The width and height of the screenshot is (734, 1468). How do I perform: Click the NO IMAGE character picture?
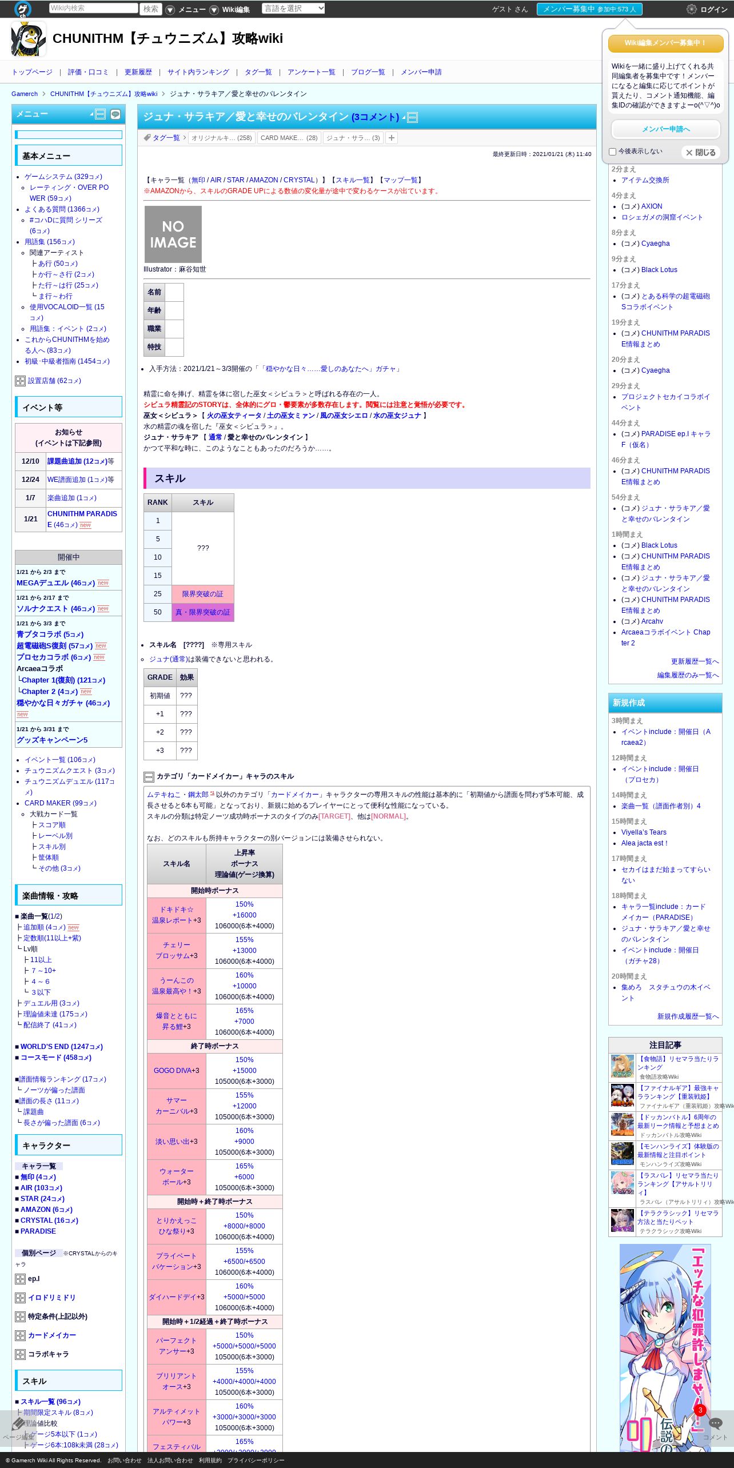coord(173,234)
